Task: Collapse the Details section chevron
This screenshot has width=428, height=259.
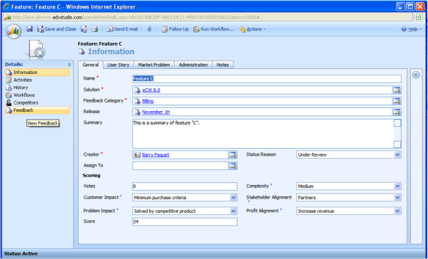Action: 69,65
